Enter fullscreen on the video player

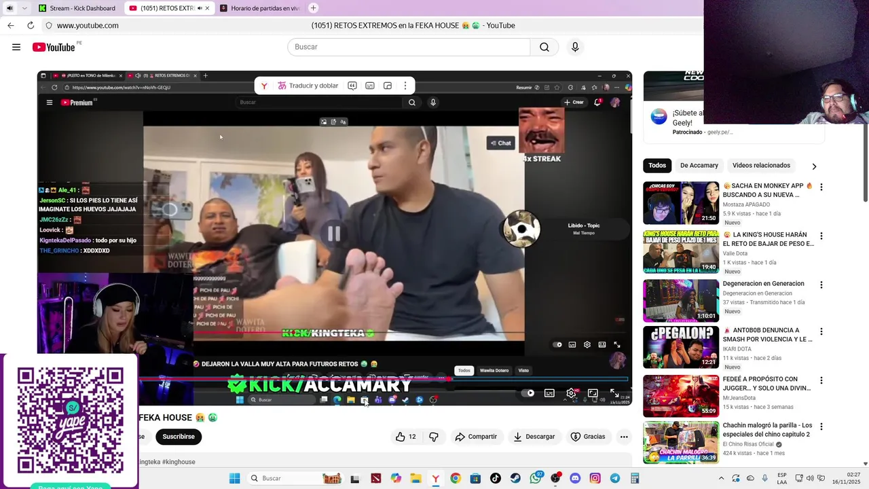click(x=614, y=393)
